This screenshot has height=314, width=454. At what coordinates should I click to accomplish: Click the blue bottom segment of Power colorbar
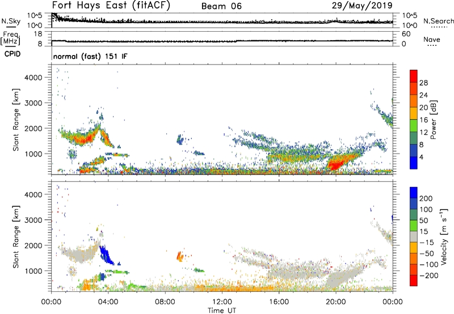pyautogui.click(x=414, y=163)
